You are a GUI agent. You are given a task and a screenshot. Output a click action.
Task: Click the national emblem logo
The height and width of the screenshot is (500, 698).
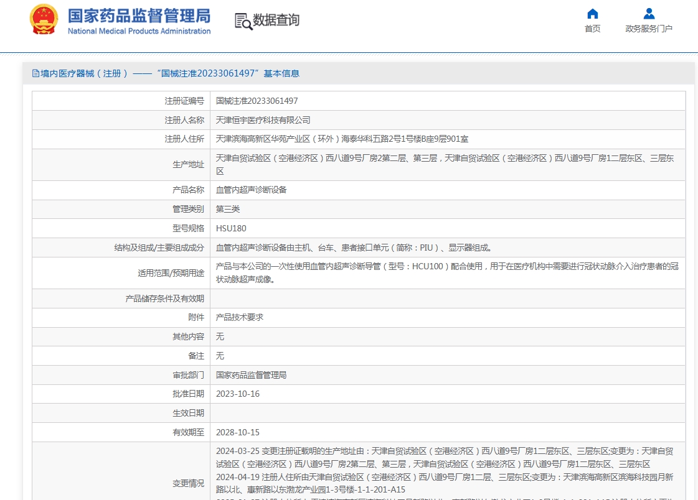coord(44,20)
